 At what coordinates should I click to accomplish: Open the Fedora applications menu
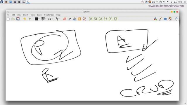click(x=2, y=2)
